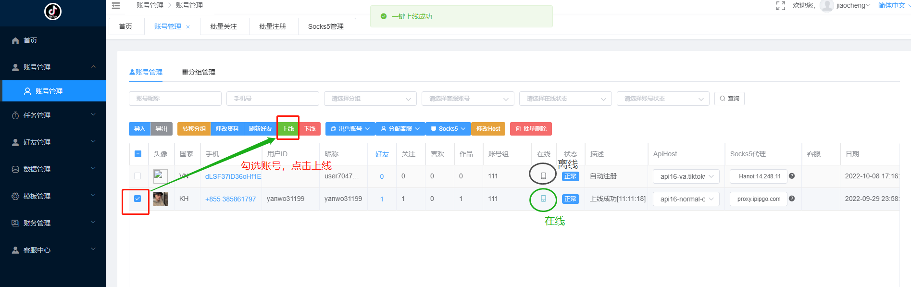911x287 pixels.
Task: Click help icon beside Hanoi Socks5 proxy
Action: pos(792,176)
